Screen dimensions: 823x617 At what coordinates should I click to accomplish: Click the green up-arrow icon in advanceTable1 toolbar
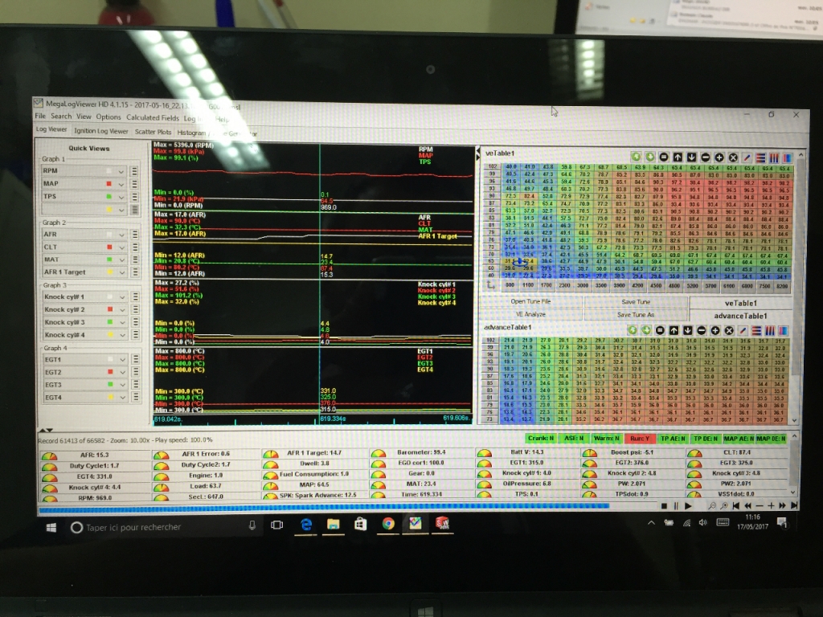[x=632, y=330]
